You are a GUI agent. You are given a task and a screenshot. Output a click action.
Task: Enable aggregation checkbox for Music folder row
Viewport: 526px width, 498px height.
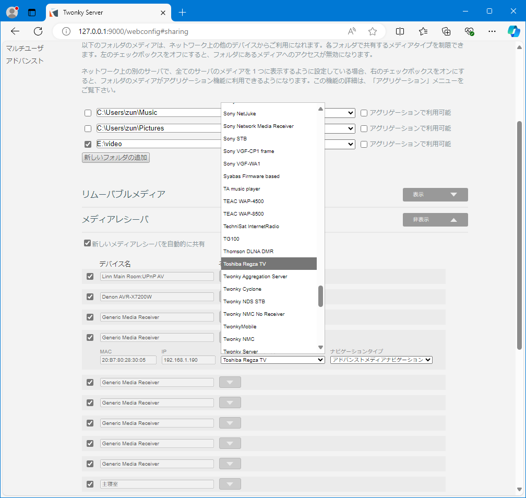[364, 113]
